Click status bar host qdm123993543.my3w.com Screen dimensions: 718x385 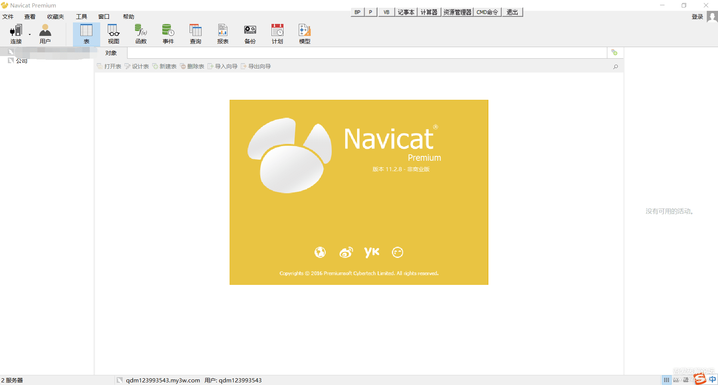(x=163, y=380)
